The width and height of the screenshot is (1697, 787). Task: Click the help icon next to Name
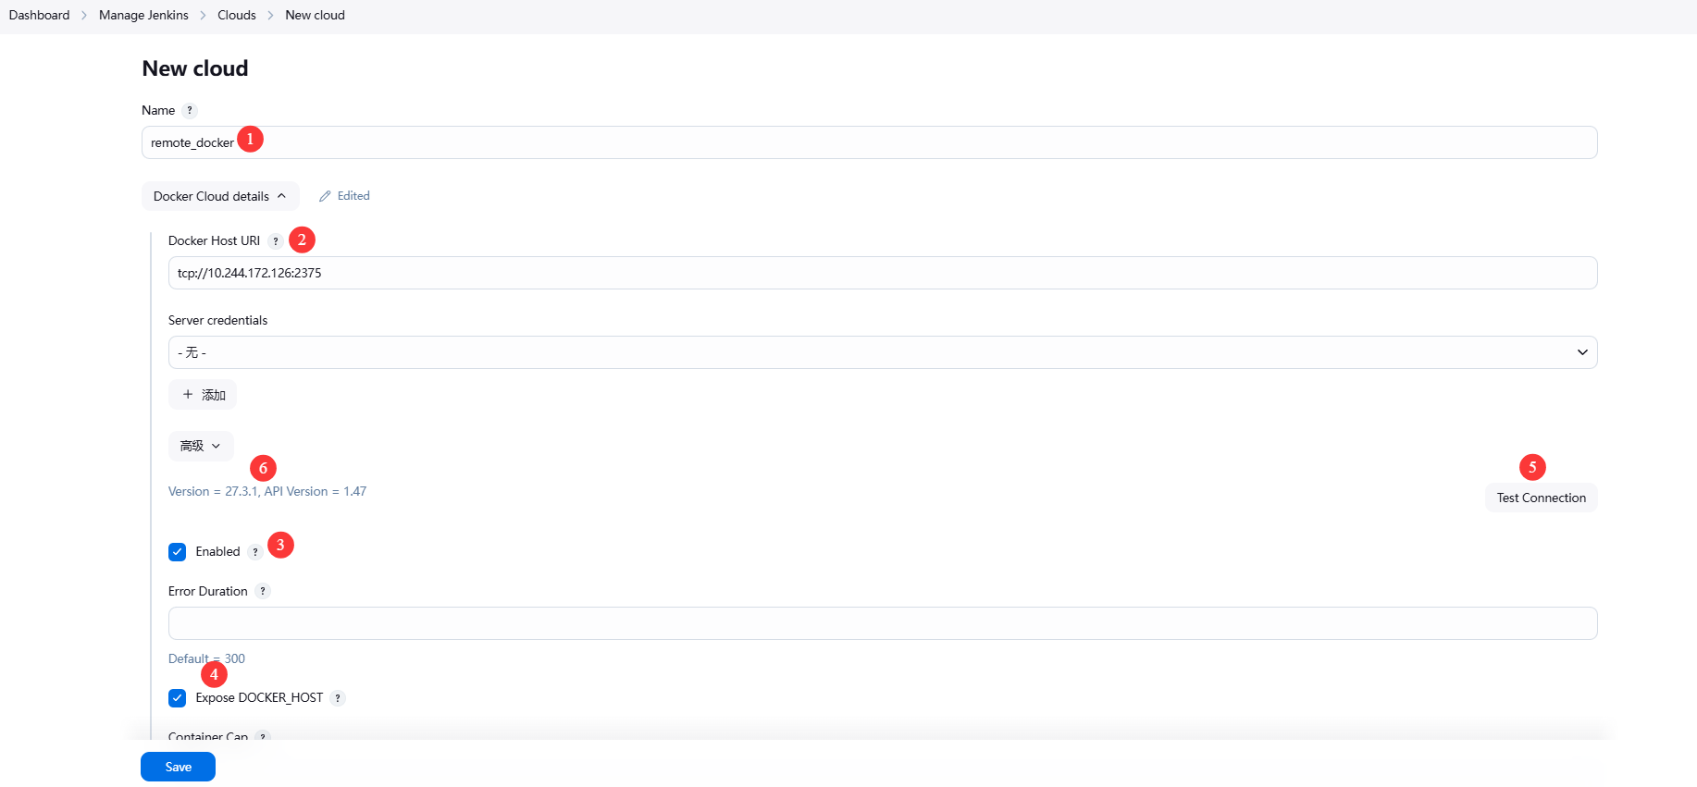pyautogui.click(x=190, y=111)
